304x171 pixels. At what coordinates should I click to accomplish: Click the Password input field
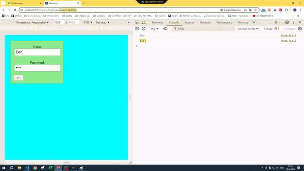tap(38, 68)
